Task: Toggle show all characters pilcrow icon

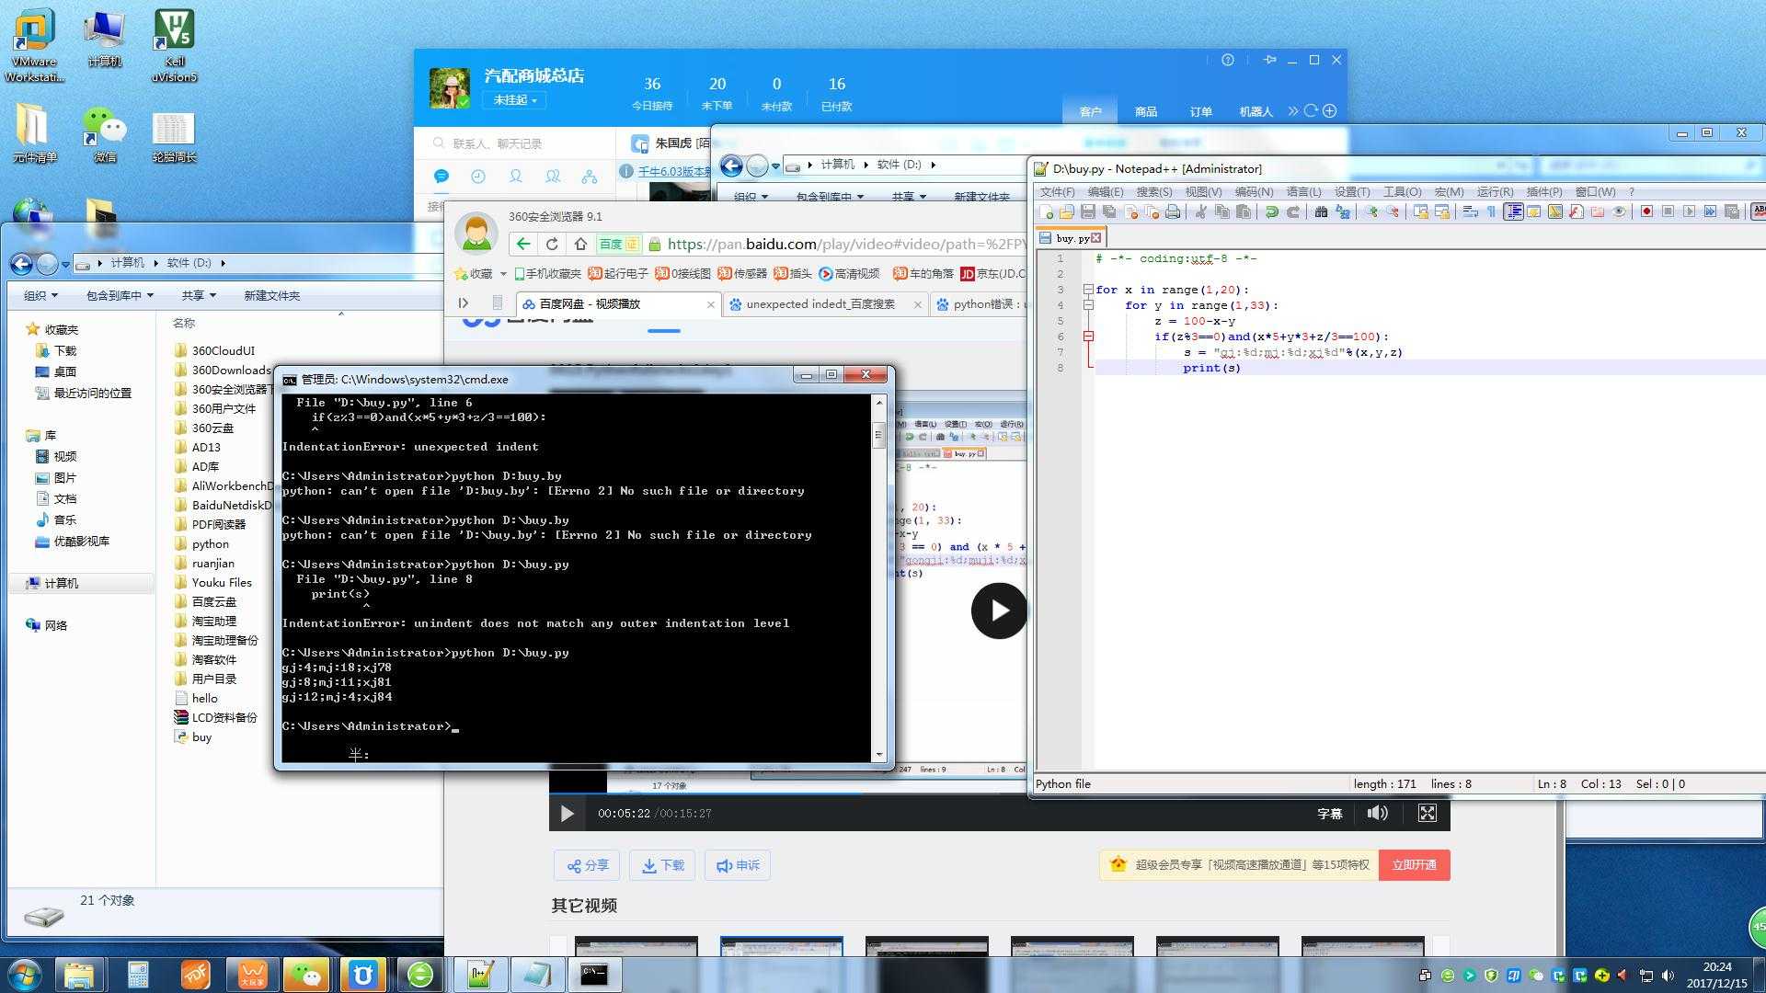Action: tap(1491, 211)
